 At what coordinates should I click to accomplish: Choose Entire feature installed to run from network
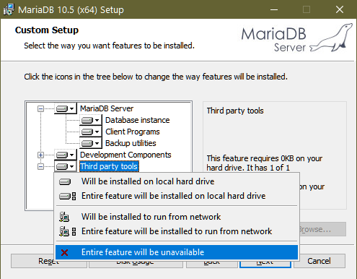click(177, 231)
